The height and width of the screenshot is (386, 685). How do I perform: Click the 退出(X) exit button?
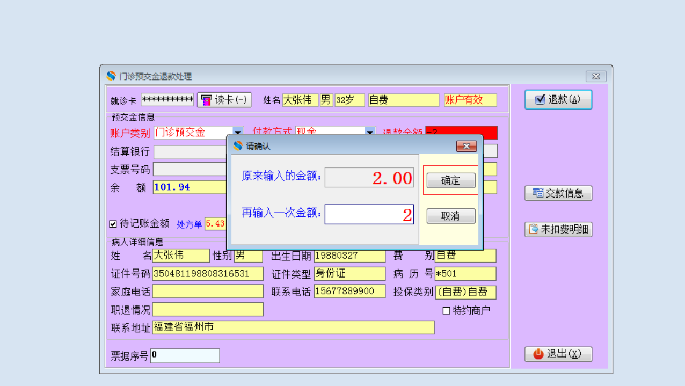558,354
